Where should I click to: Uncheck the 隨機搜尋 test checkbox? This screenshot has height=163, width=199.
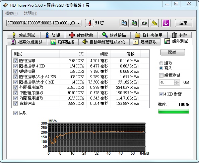pyautogui.click(x=15, y=60)
